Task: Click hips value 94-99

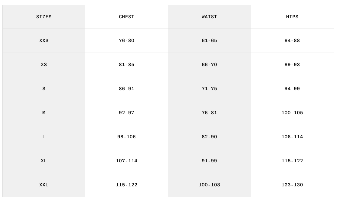Action: [292, 89]
